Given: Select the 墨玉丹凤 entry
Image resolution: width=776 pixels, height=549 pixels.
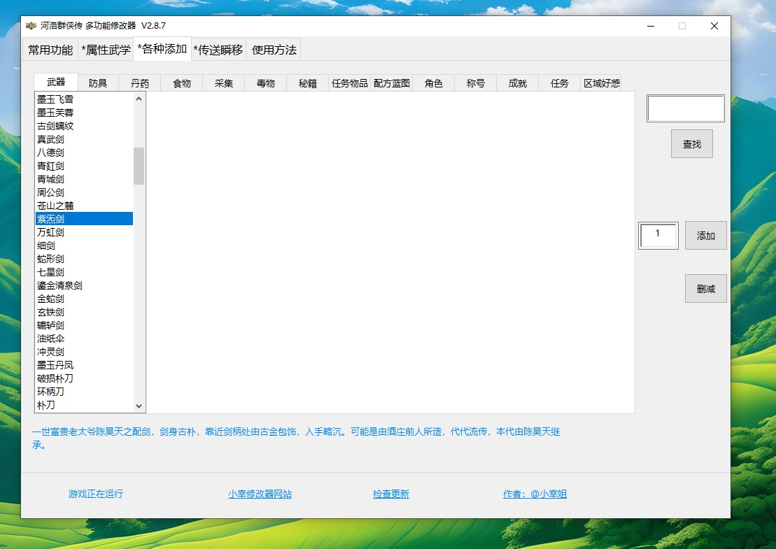Looking at the screenshot, I should coord(84,365).
